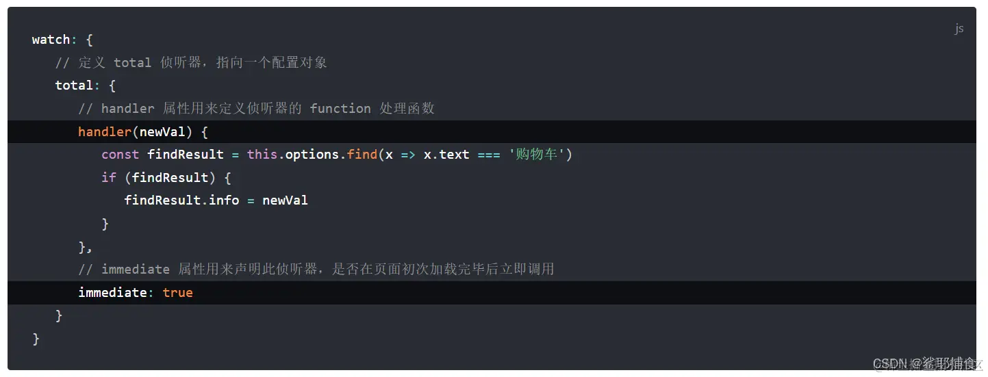Click the 'find' method call
This screenshot has width=988, height=377.
tap(362, 155)
